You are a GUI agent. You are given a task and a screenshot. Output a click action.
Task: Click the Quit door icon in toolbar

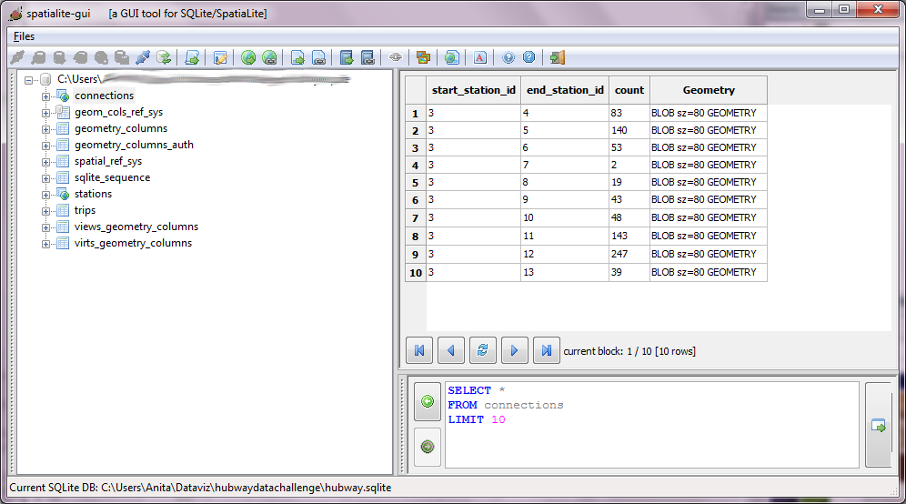[x=558, y=57]
